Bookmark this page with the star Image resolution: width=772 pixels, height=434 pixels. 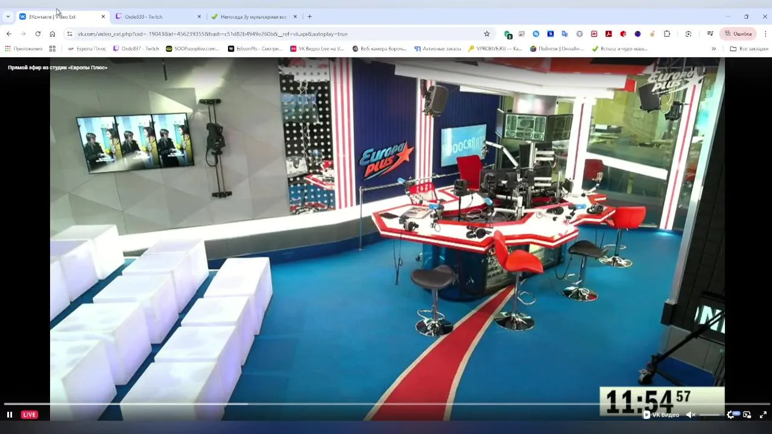pyautogui.click(x=487, y=34)
